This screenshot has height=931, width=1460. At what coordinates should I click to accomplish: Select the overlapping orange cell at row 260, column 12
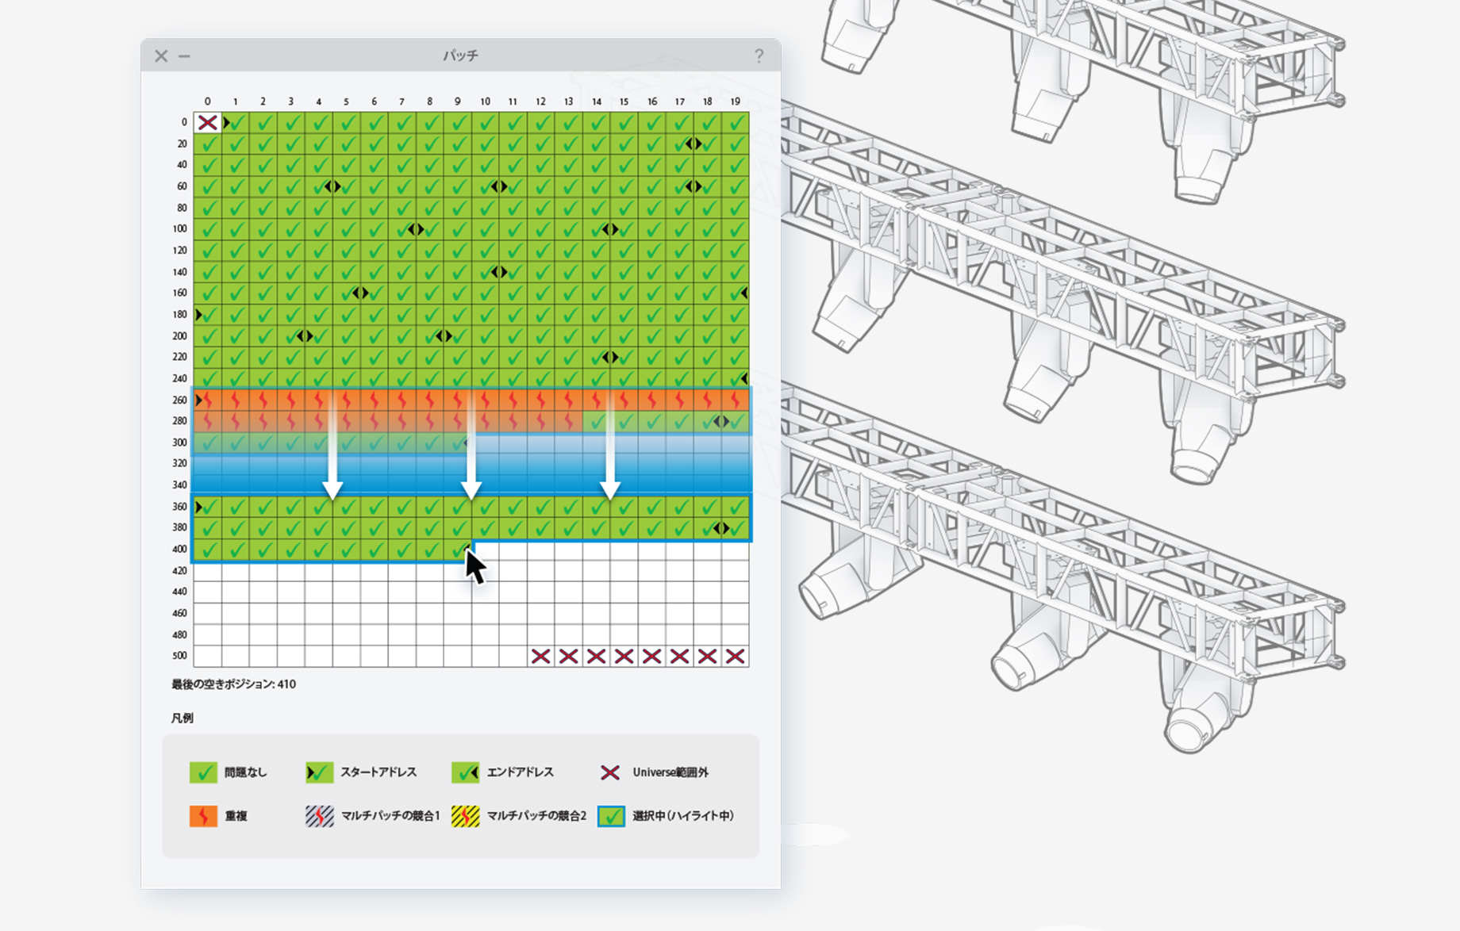541,400
